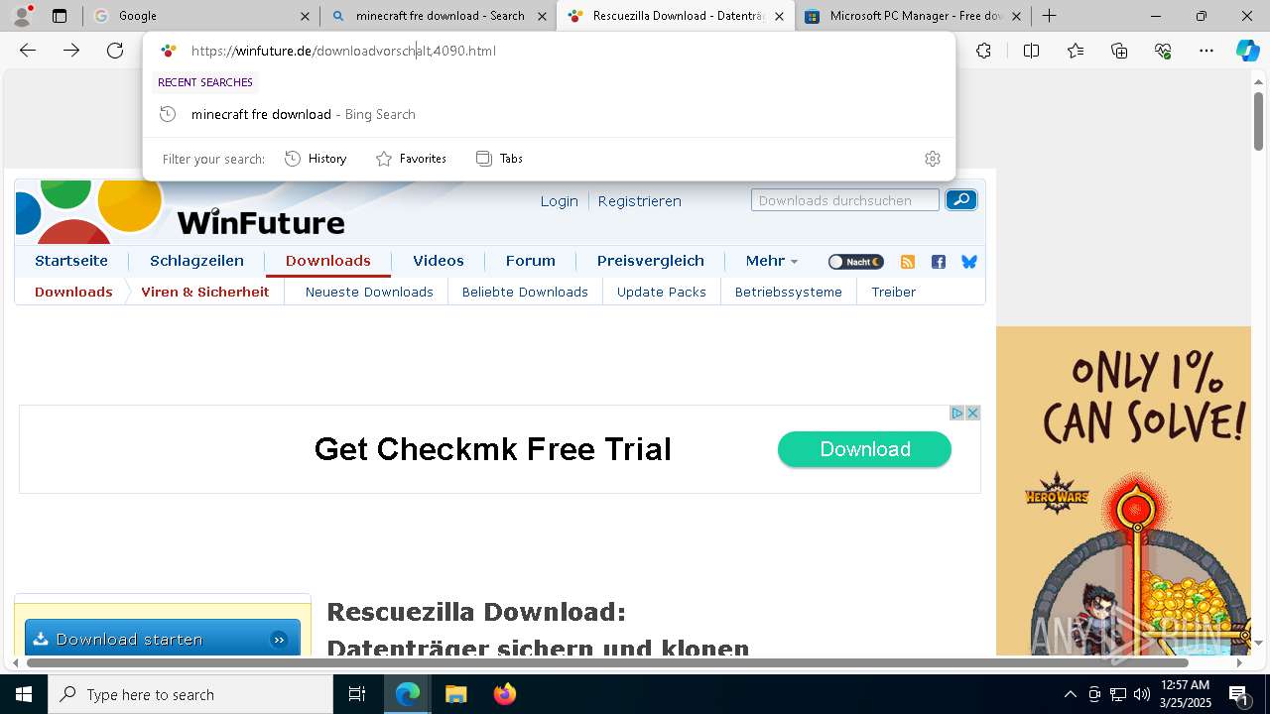This screenshot has height=714, width=1270.
Task: Click the WinFuture search magnifier button
Action: pyautogui.click(x=961, y=200)
